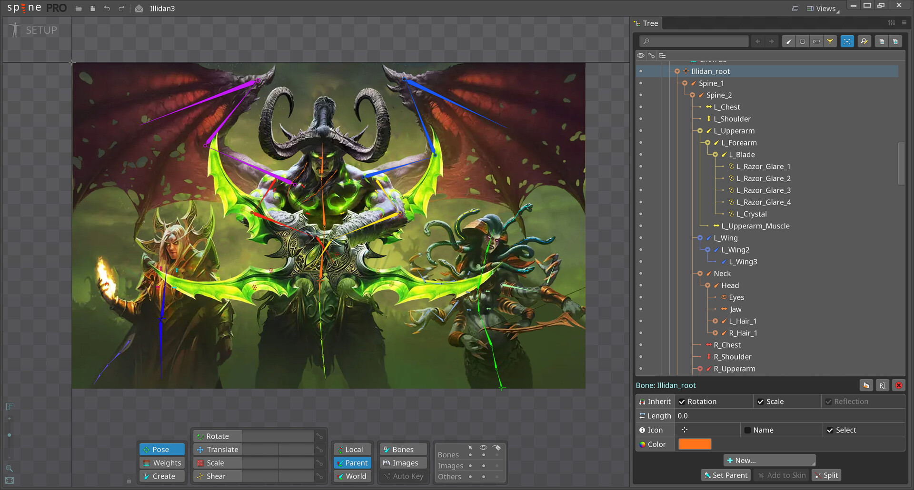The image size is (914, 490).
Task: Activate the Create tool
Action: point(162,476)
